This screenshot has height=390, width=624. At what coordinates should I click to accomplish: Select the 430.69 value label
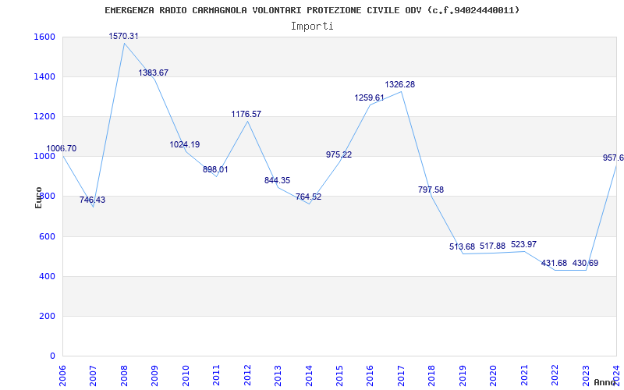coord(586,263)
